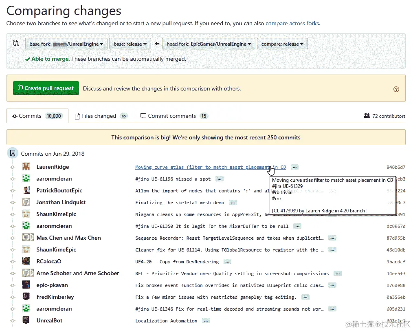413x331 pixels.
Task: Expand ellipsis for Copy from DevRendering commit
Action: 227,262
